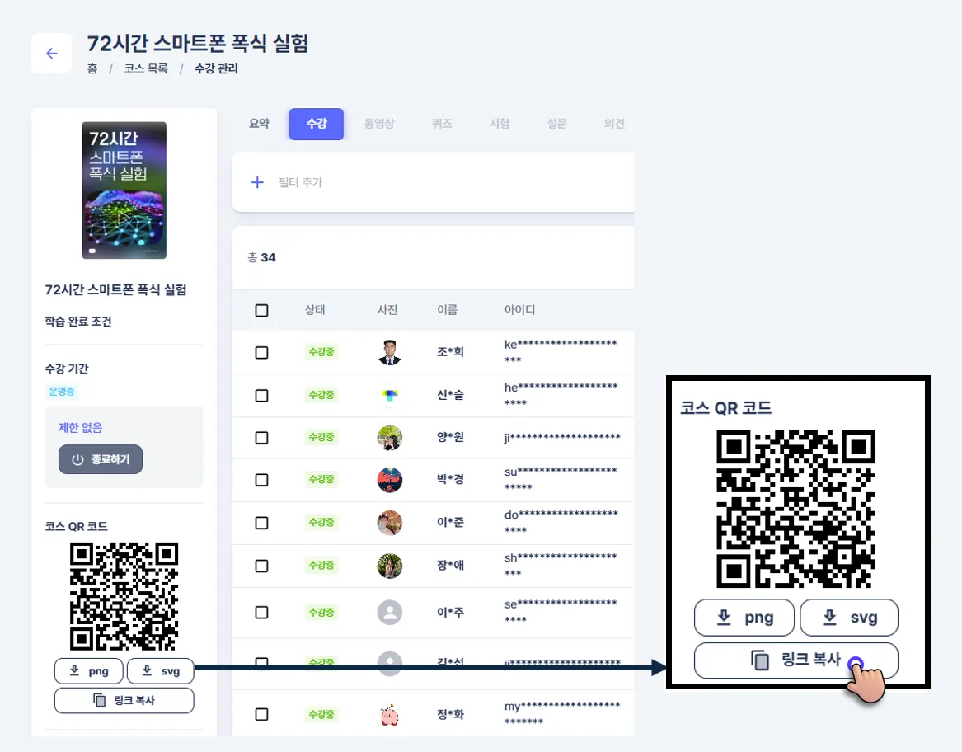The width and height of the screenshot is (962, 752).
Task: Click 링크 복사 in the enlarged QR panel
Action: (795, 660)
